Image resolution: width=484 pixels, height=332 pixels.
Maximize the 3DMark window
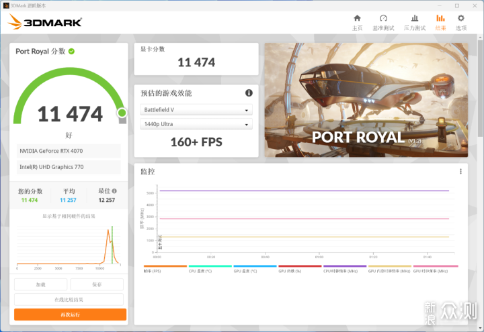457,5
